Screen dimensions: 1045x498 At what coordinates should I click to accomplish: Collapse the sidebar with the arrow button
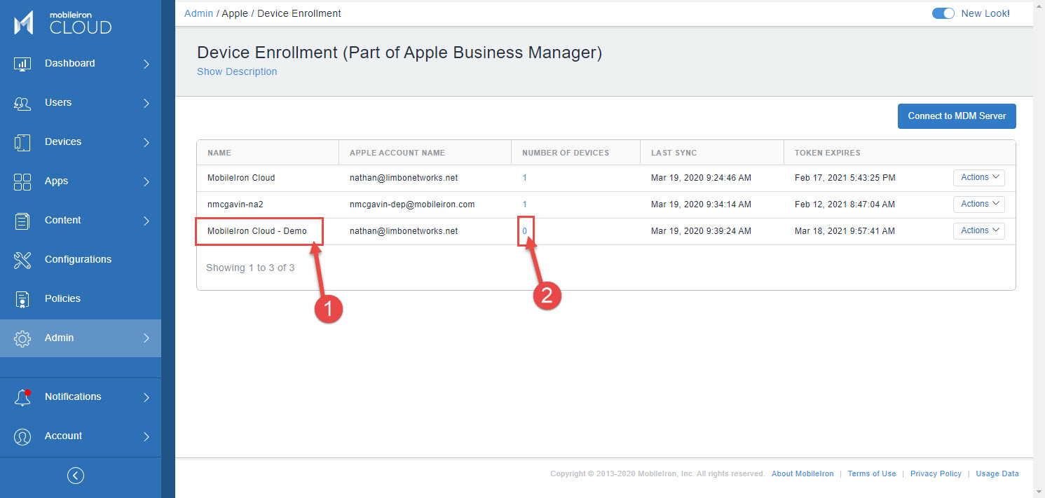[x=75, y=475]
